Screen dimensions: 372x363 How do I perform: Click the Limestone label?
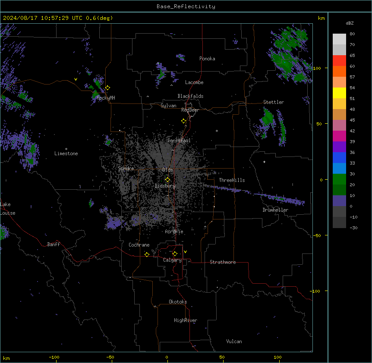(x=66, y=153)
